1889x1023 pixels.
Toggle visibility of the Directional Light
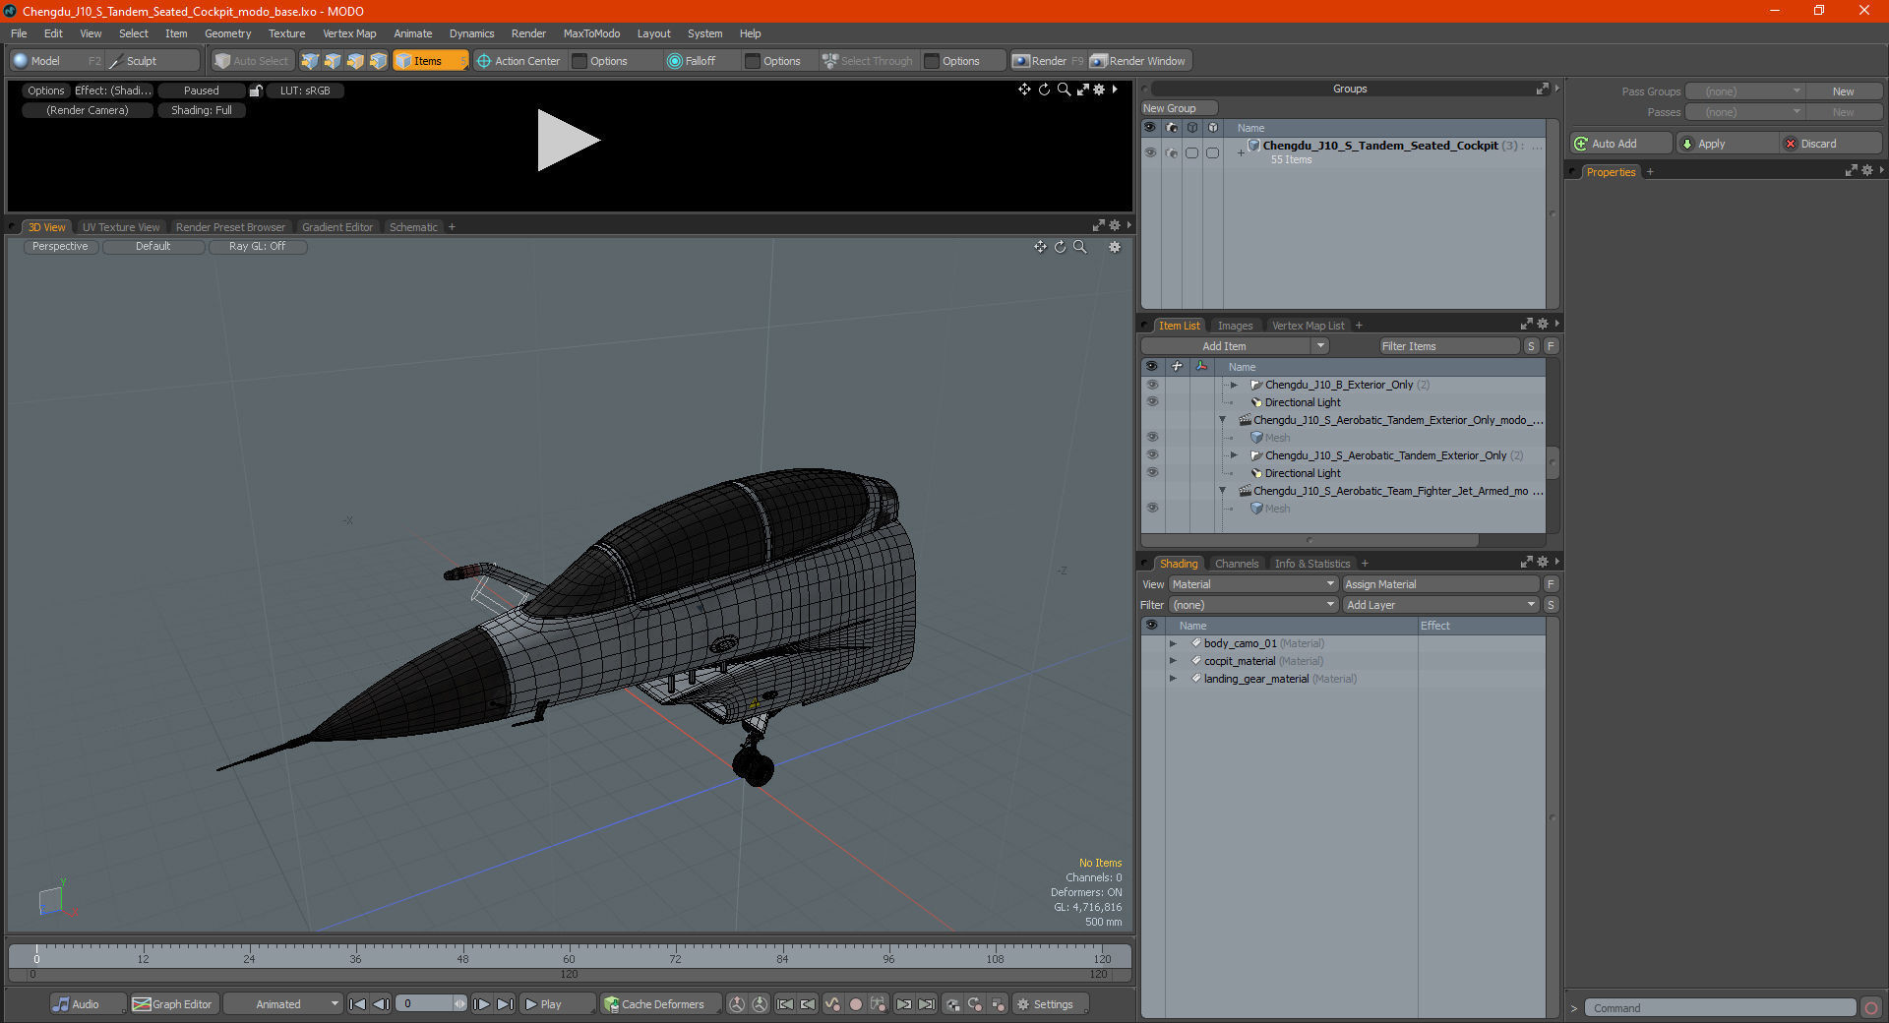(x=1151, y=402)
